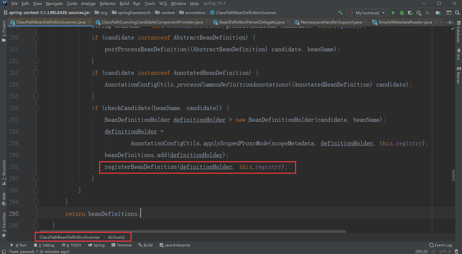Collapse the code block at line 286
This screenshot has width=462, height=254.
[36, 108]
